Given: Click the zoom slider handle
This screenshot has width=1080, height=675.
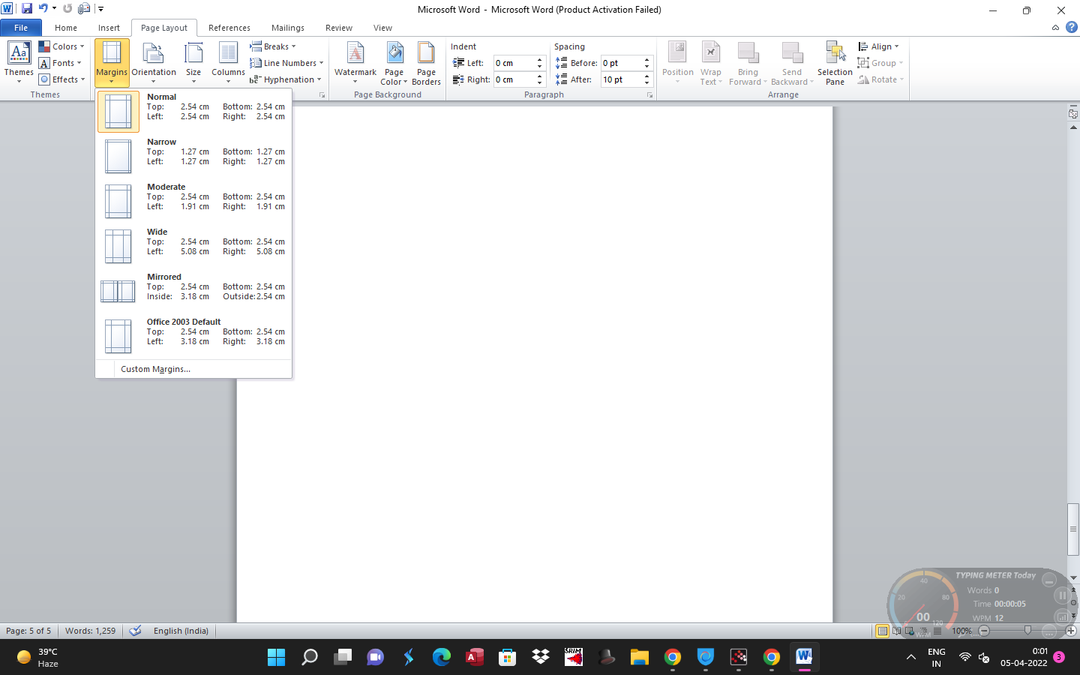Looking at the screenshot, I should point(1027,631).
